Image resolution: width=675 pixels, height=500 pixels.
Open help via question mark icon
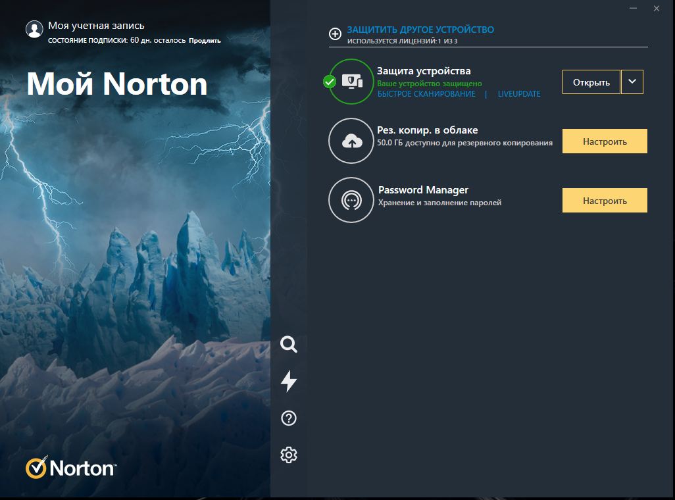[x=288, y=418]
